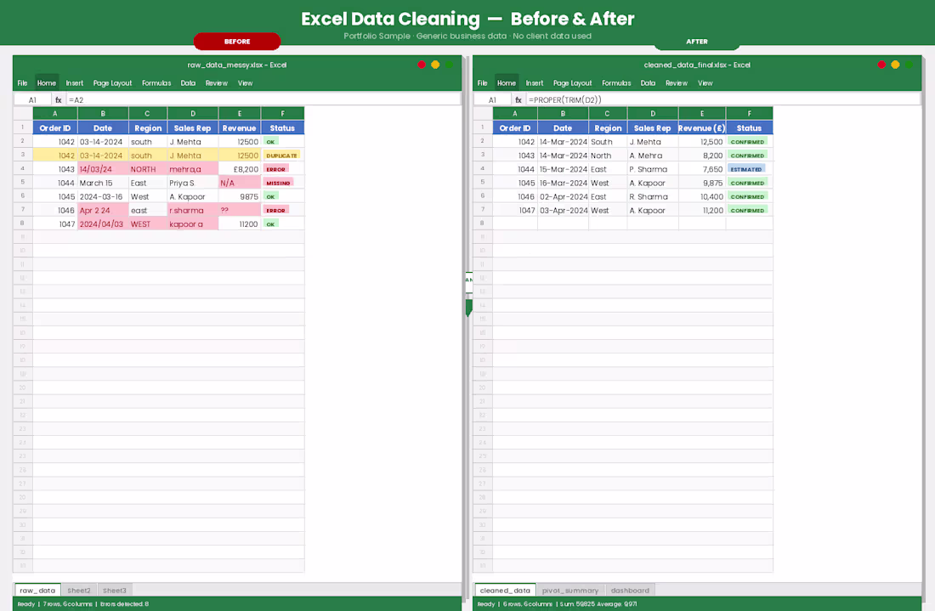Click the ERROR badge for order 1043
The width and height of the screenshot is (935, 611).
point(277,169)
